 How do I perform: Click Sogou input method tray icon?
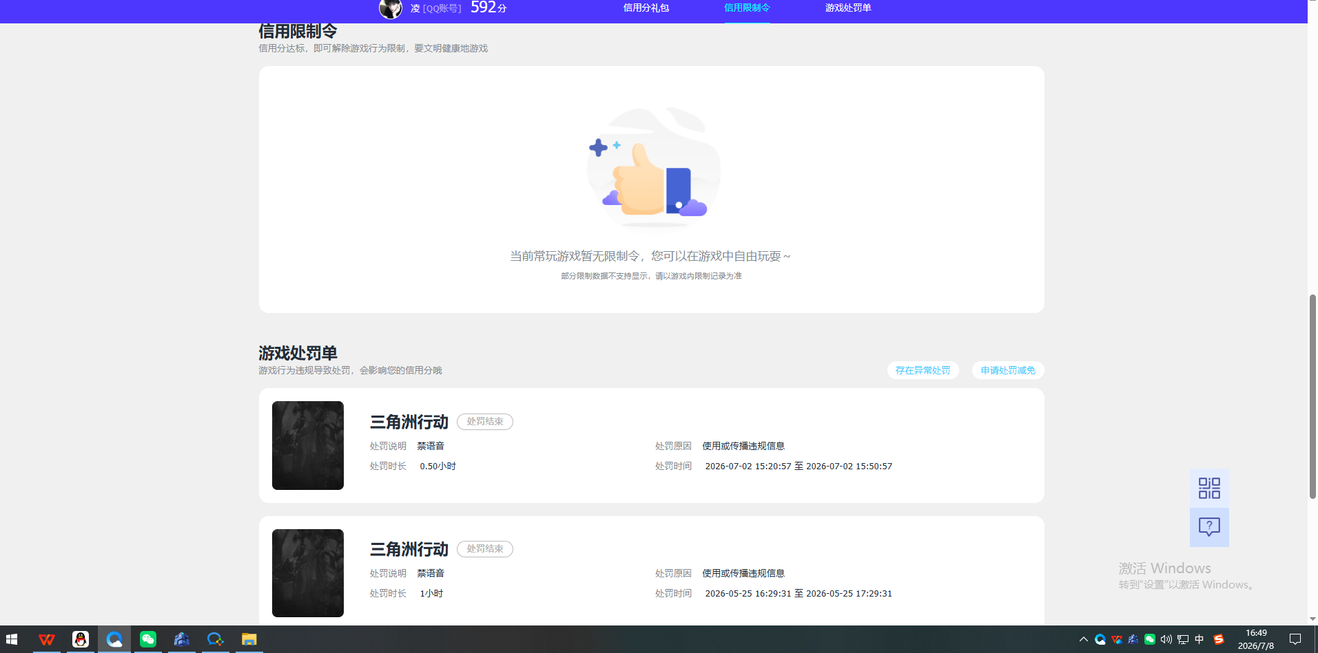[x=1219, y=639]
